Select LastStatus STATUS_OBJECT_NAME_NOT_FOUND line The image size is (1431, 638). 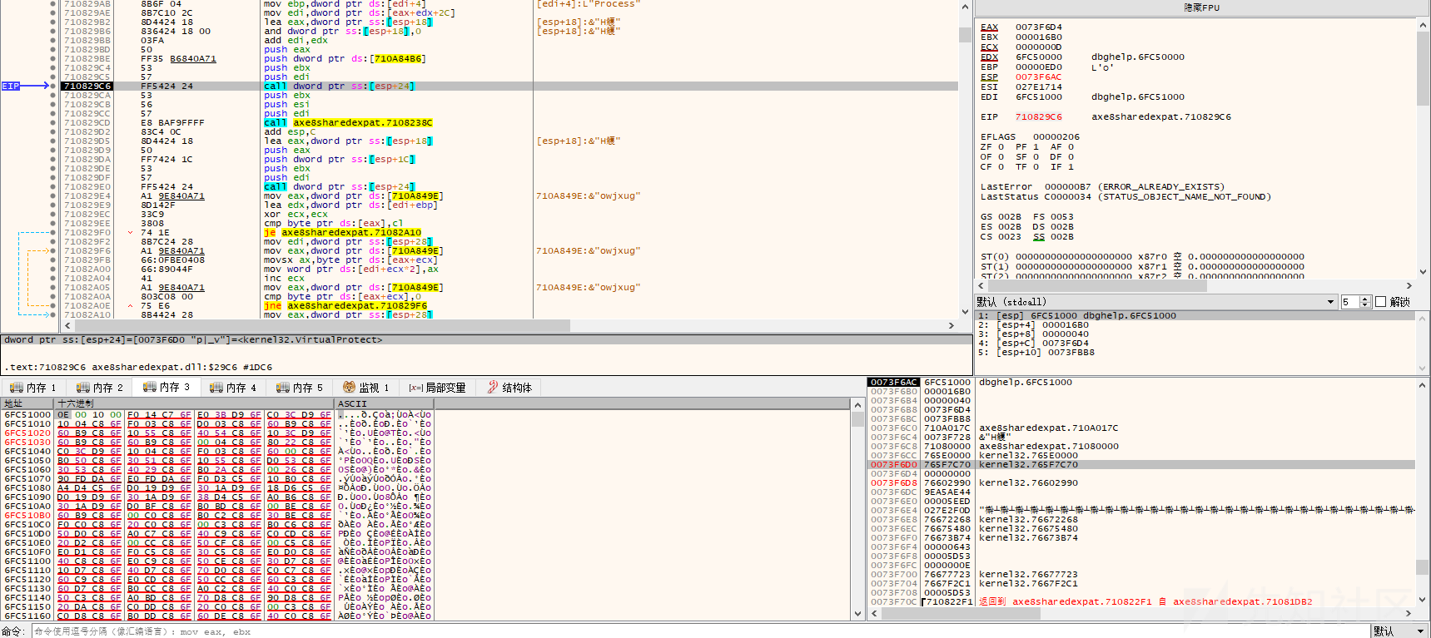pos(1125,197)
